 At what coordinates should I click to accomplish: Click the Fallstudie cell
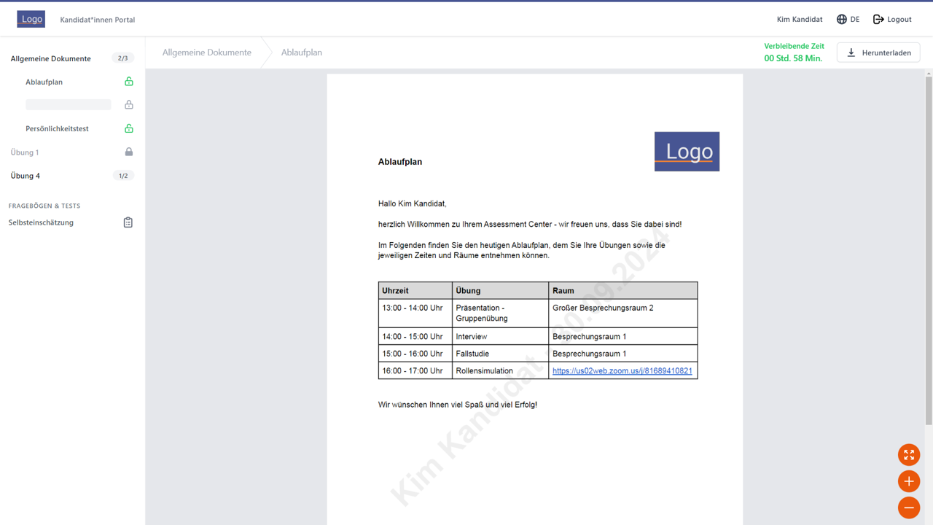501,354
